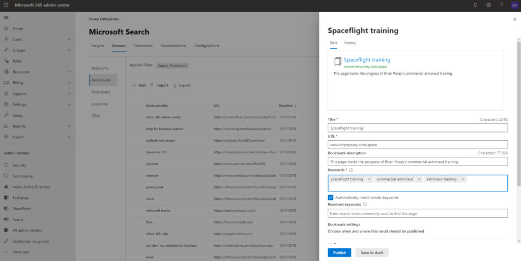Toggle Automatically match similar keywords checkbox
521x261 pixels.
331,198
